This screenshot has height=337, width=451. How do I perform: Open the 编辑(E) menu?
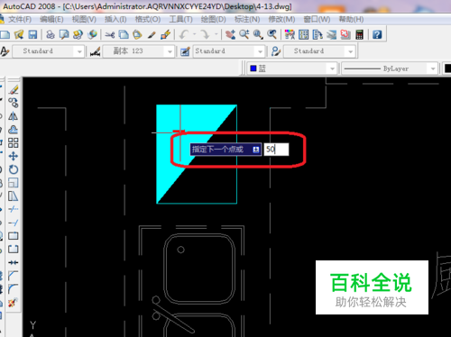(x=51, y=20)
